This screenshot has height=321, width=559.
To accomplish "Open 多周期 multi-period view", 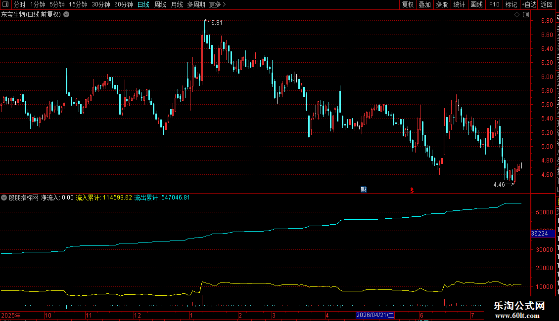I will coord(196,4).
